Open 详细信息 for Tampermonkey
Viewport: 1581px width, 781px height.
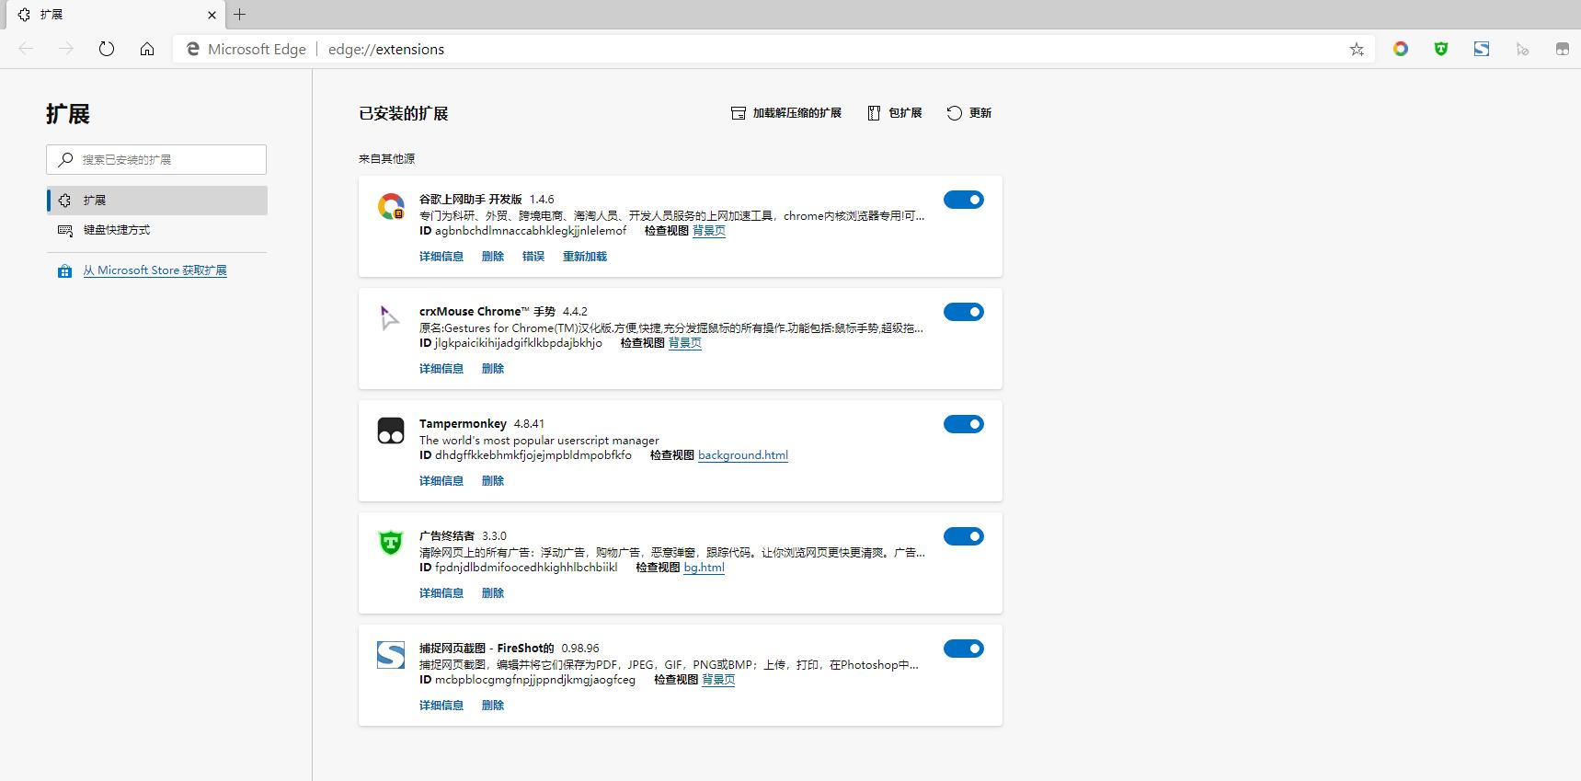(441, 481)
